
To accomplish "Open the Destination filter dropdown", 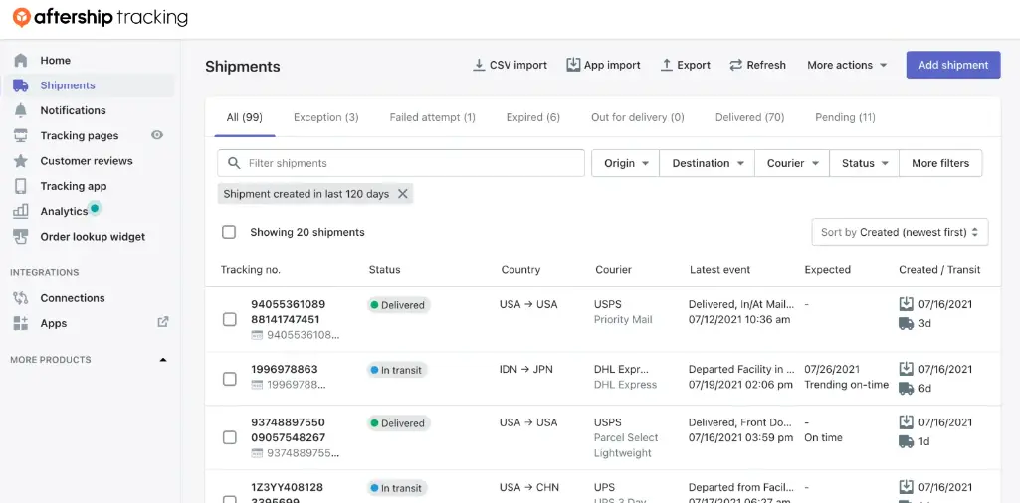I will click(x=708, y=163).
